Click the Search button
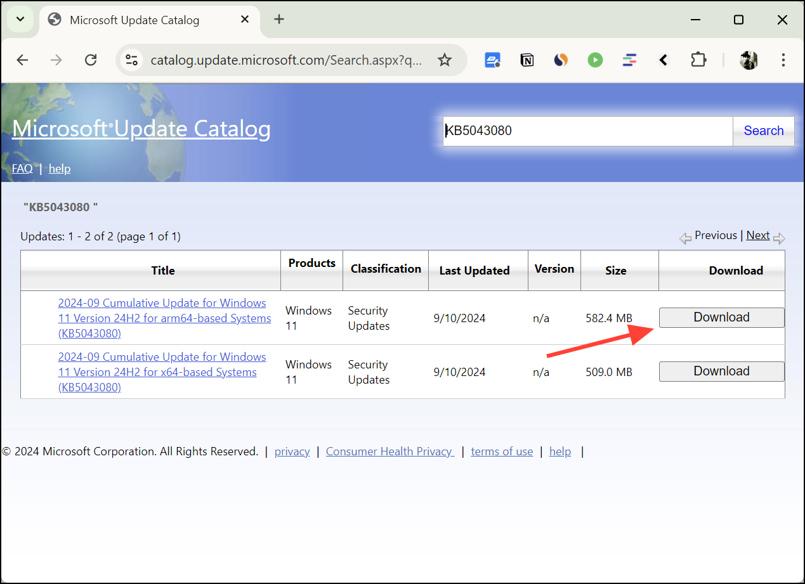The width and height of the screenshot is (805, 584). [763, 131]
